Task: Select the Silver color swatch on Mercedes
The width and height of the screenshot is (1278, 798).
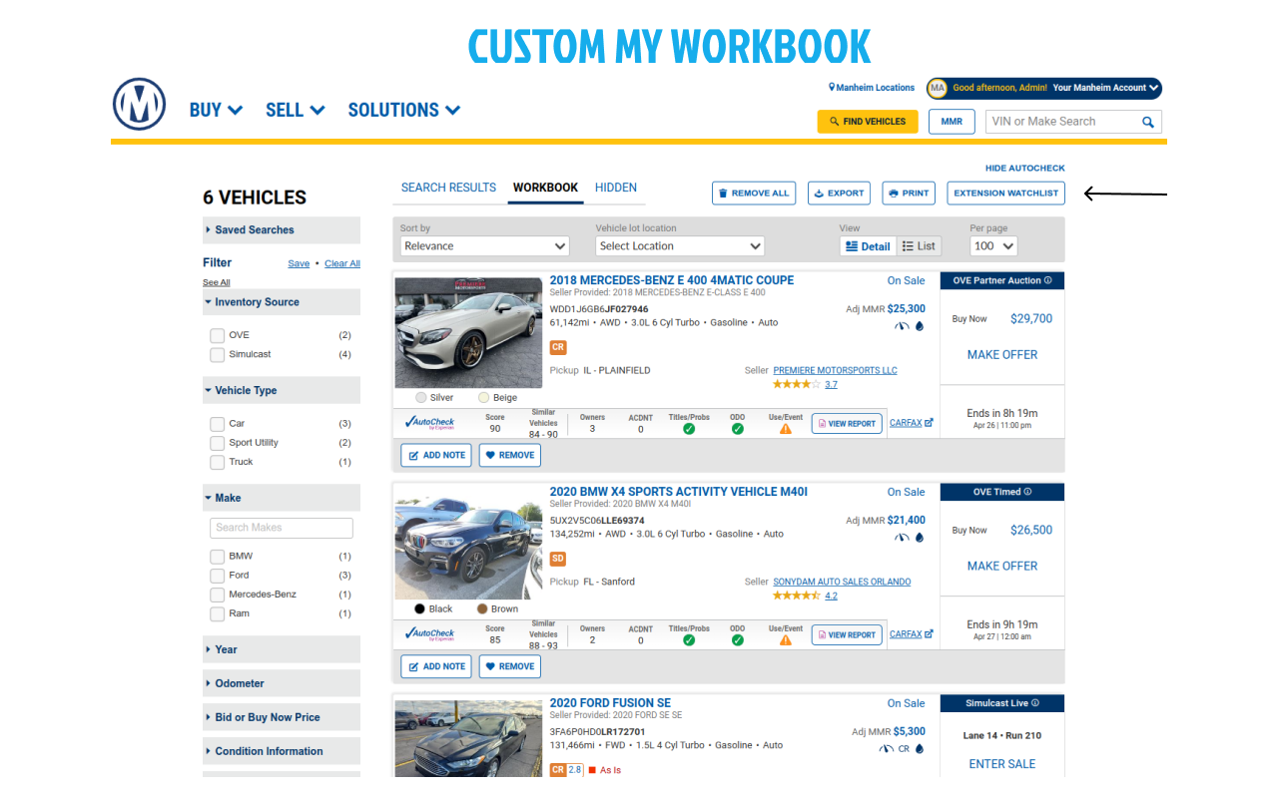Action: pos(420,398)
